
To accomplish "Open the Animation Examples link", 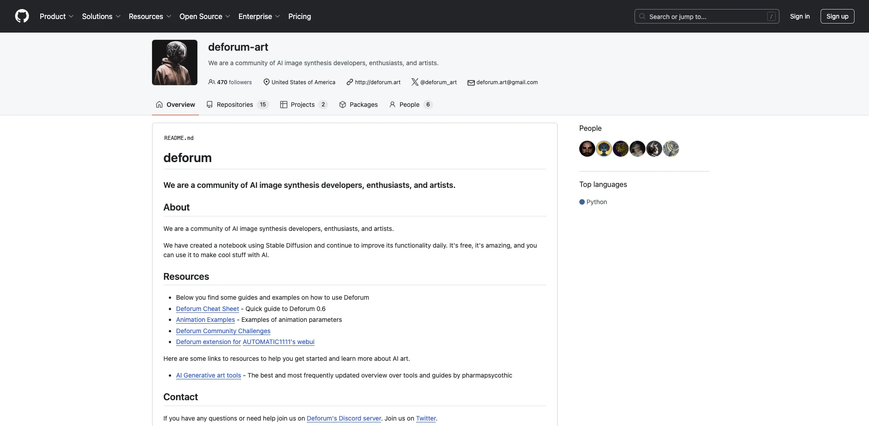I will point(205,320).
